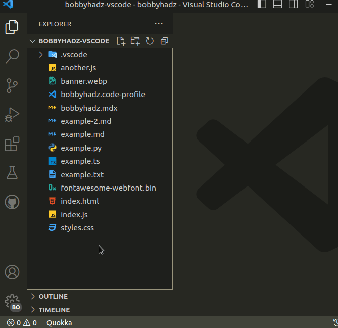Show errors count in status bar
The height and width of the screenshot is (328, 338).
click(14, 323)
